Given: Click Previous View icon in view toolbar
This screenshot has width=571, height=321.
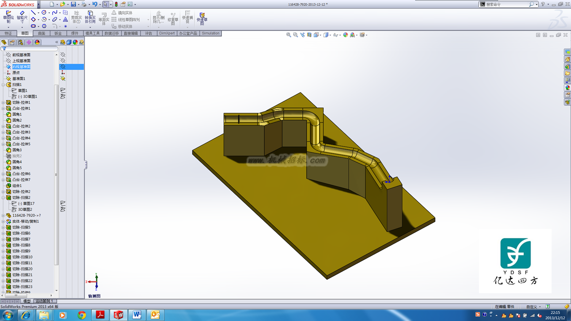Looking at the screenshot, I should tap(302, 35).
